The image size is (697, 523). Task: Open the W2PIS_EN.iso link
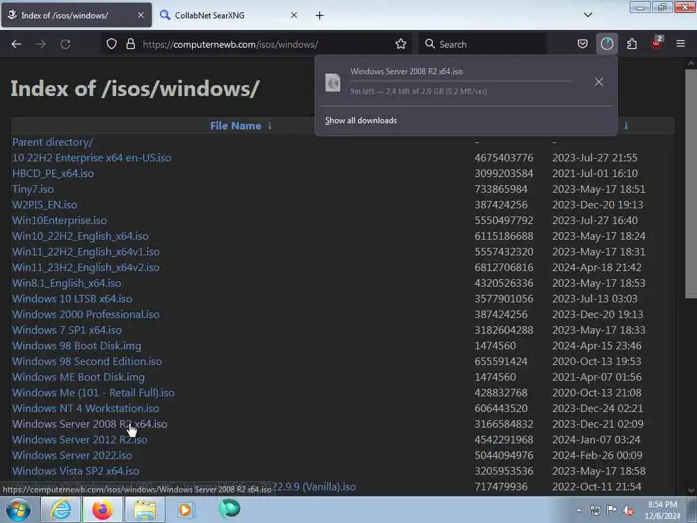[44, 204]
